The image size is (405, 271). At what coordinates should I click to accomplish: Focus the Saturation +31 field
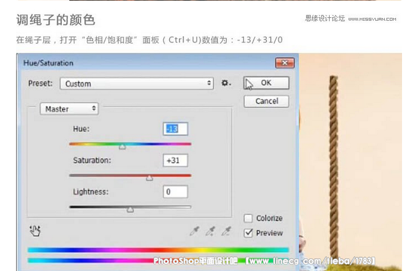[x=175, y=160]
